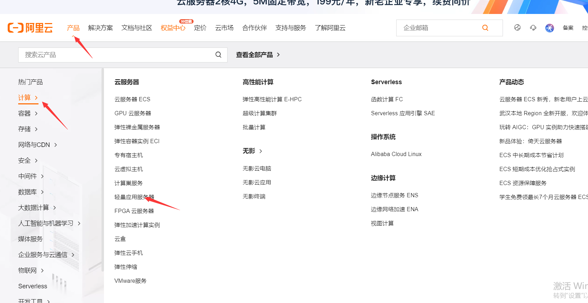
Task: Expand the 无影 section heading
Action: click(x=252, y=151)
